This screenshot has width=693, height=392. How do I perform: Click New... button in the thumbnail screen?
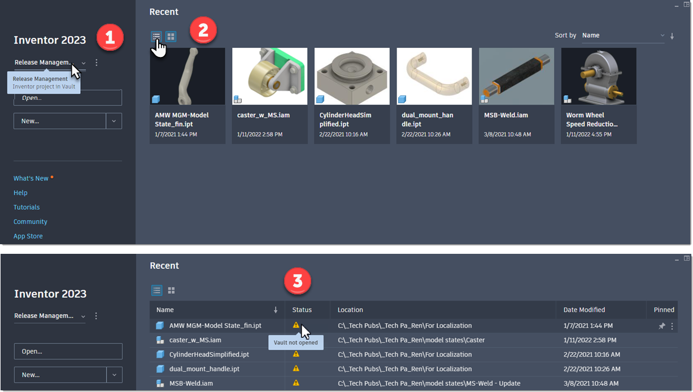click(60, 121)
